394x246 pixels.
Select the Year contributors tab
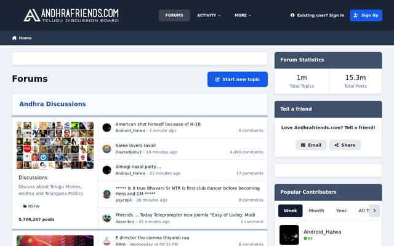[341, 210]
